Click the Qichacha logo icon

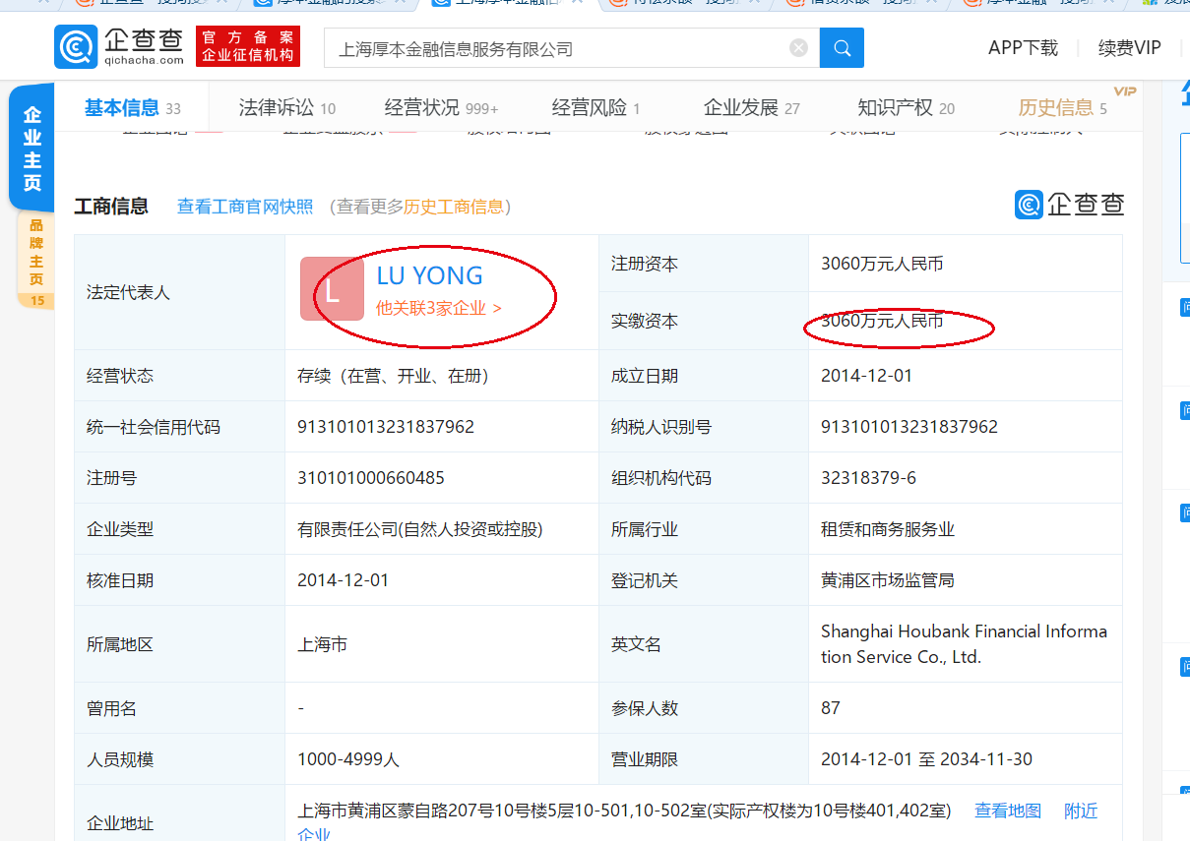click(x=76, y=46)
